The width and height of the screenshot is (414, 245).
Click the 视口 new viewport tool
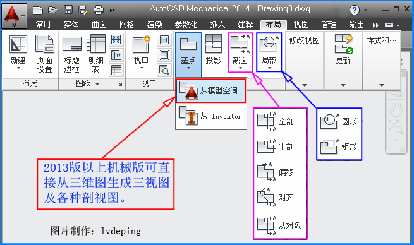click(x=141, y=52)
